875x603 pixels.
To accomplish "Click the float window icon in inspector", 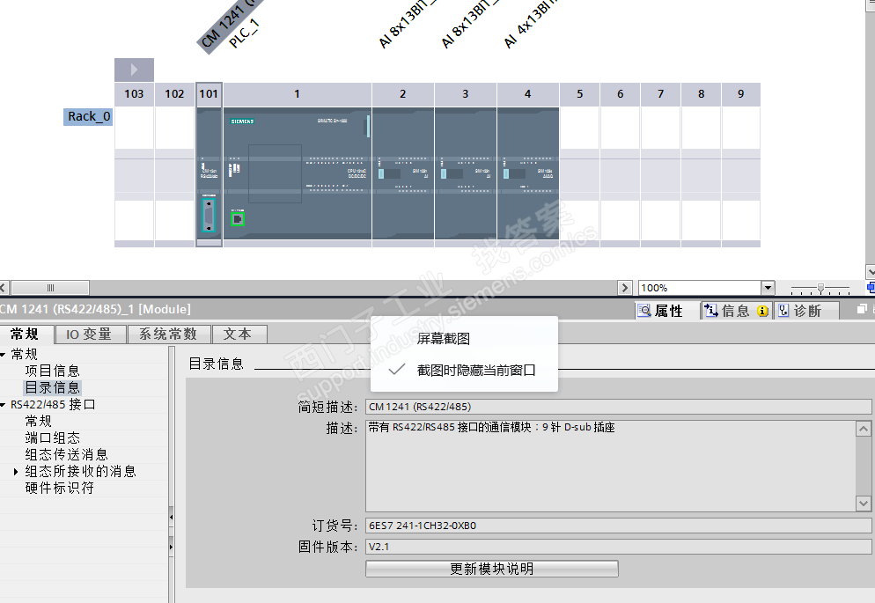I will click(862, 309).
